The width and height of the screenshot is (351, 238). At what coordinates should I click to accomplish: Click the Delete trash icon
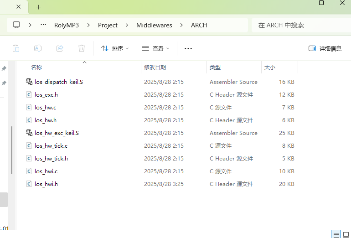click(82, 48)
